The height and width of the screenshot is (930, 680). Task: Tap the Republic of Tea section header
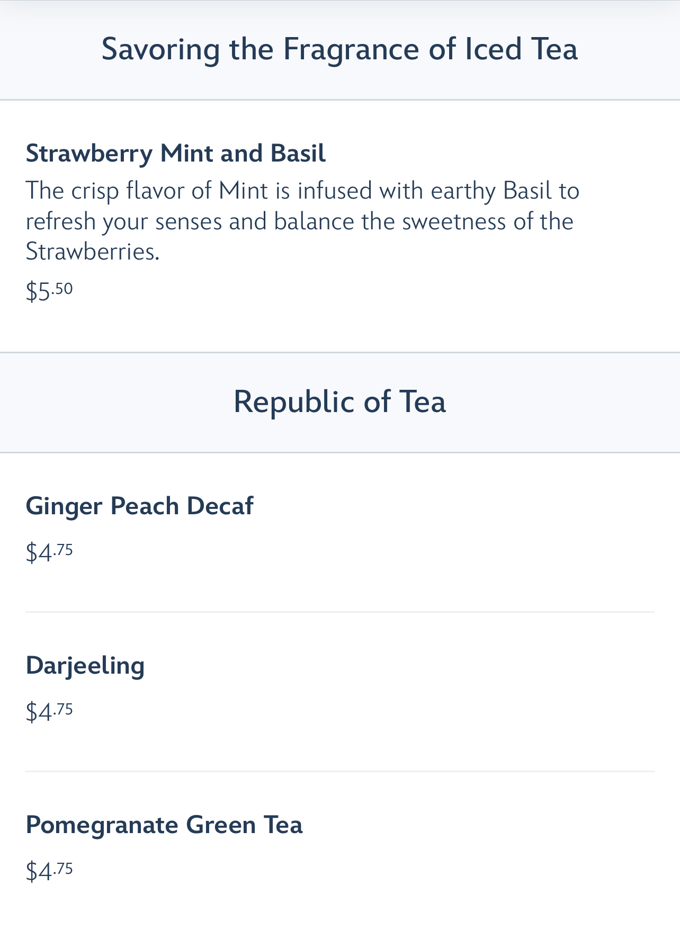pyautogui.click(x=339, y=401)
